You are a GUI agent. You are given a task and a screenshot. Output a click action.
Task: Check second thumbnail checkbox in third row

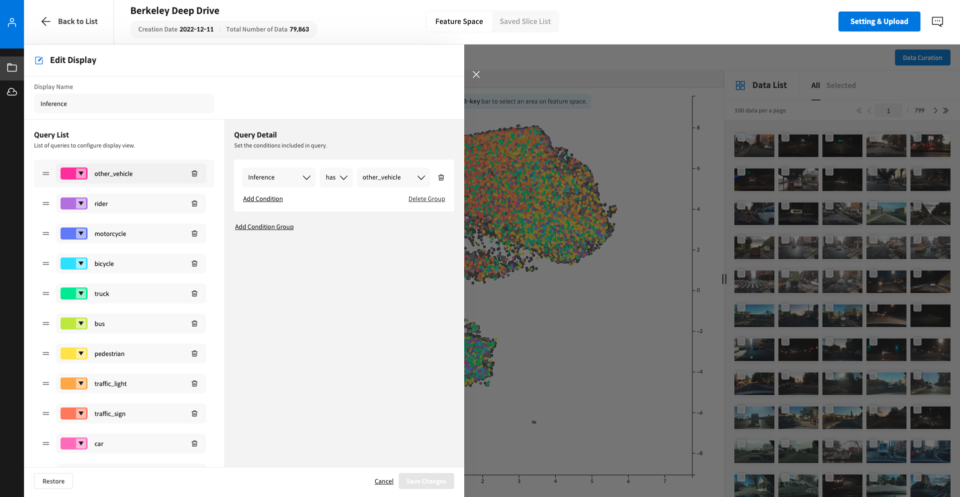785,205
